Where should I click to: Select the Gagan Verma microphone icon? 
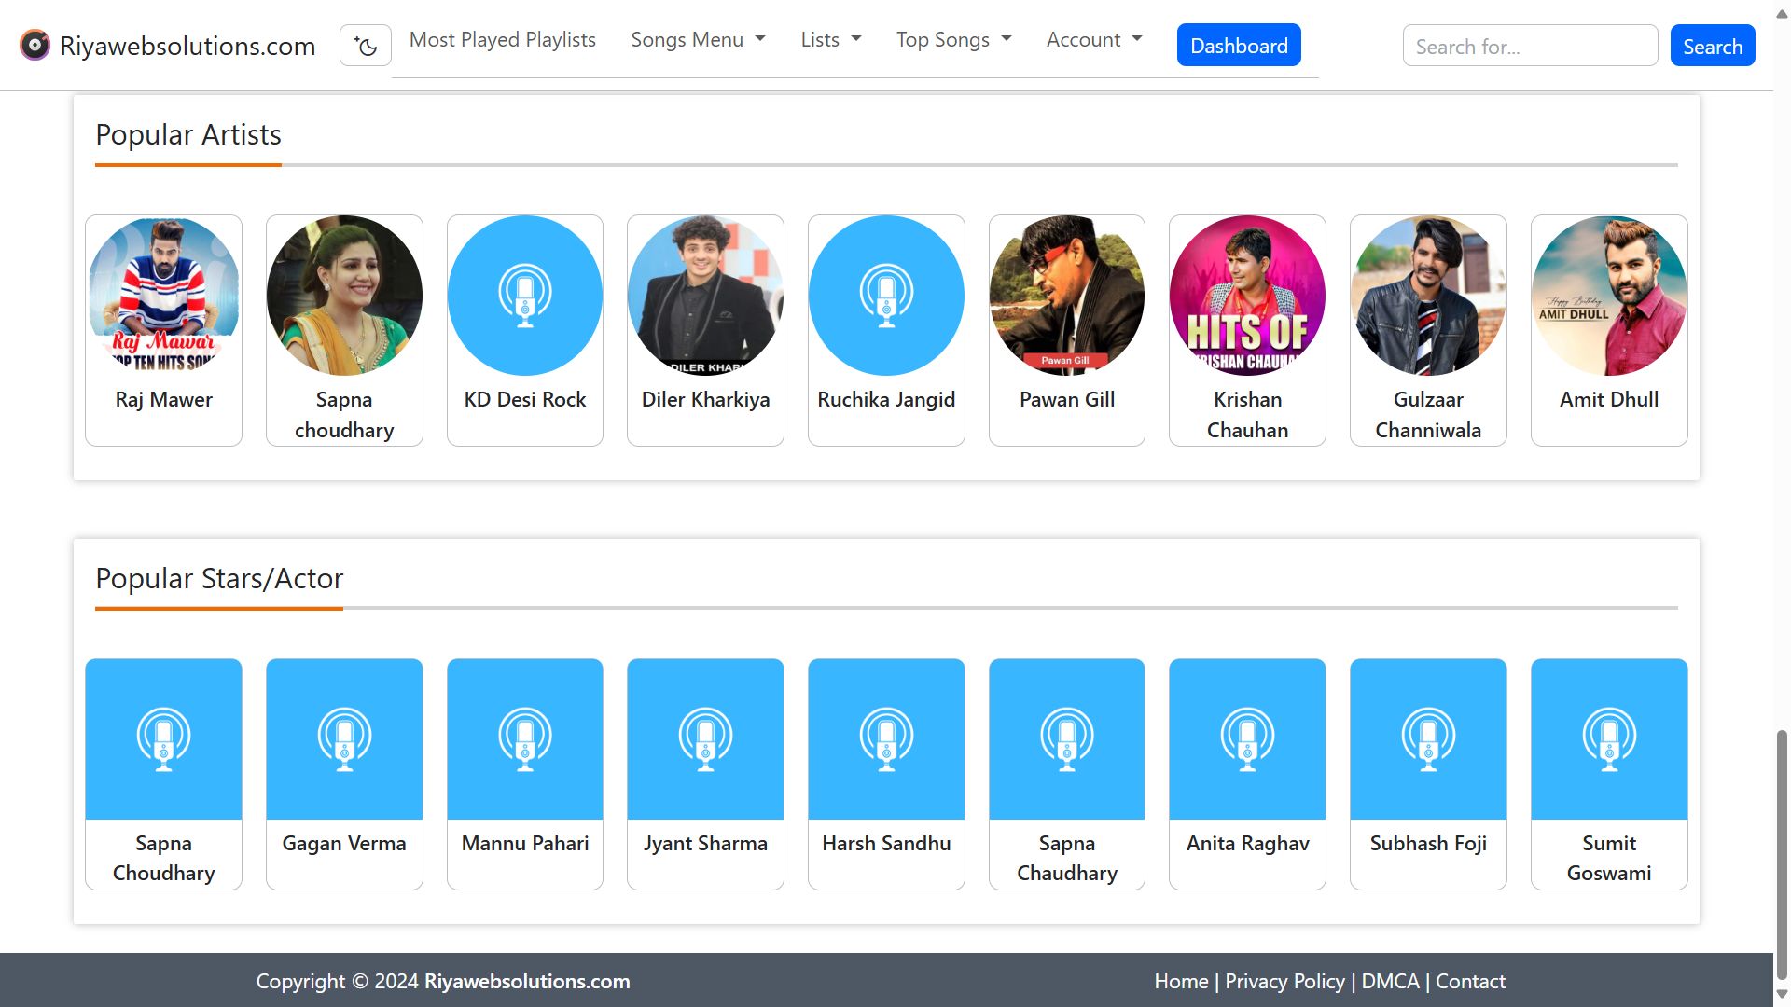[x=344, y=738]
